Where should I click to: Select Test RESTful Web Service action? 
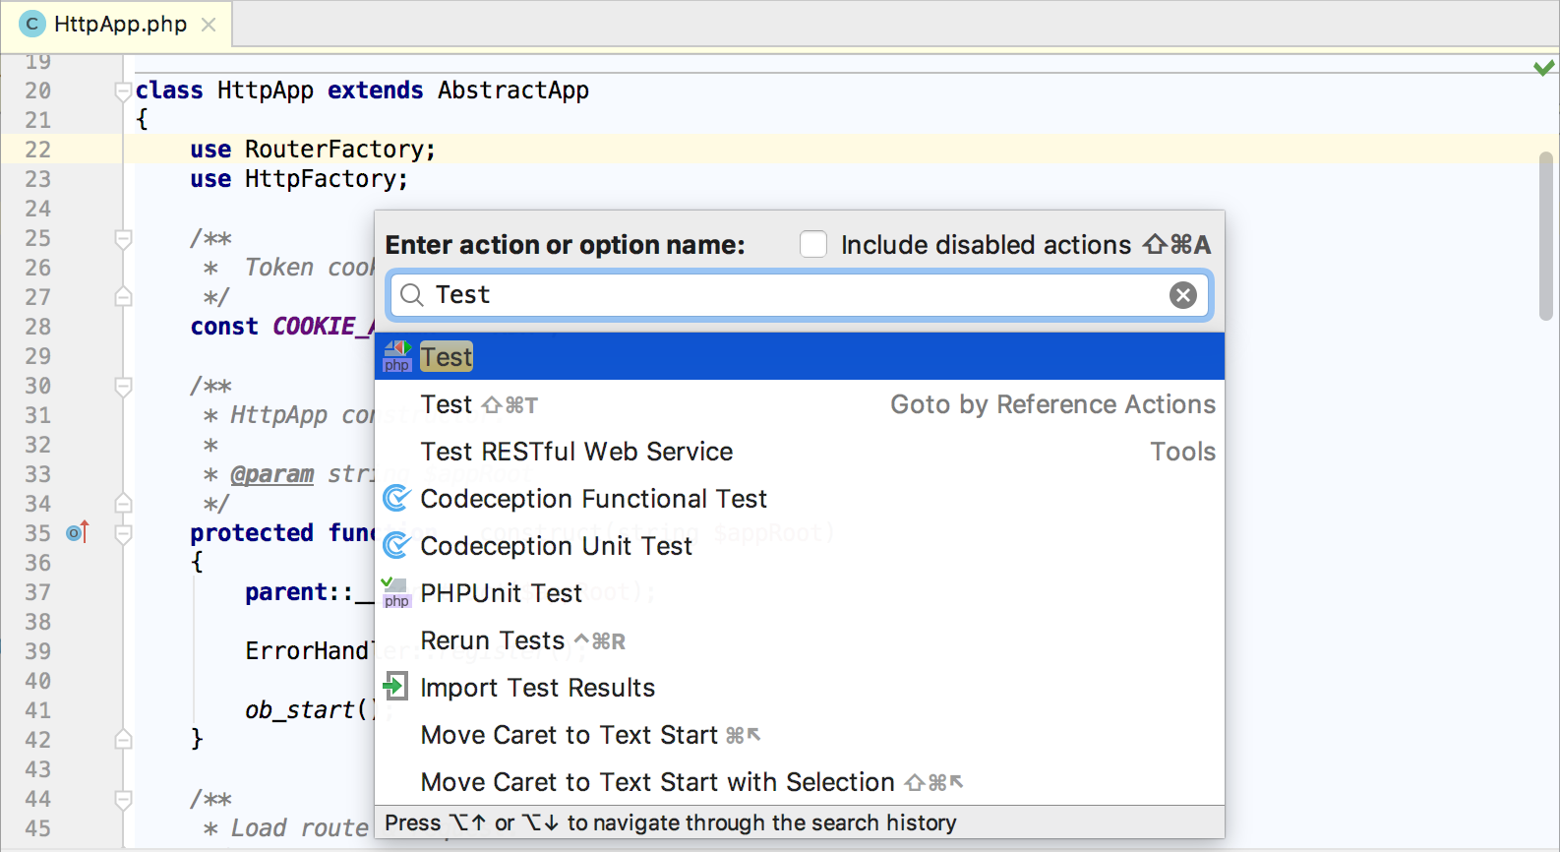[x=800, y=452]
